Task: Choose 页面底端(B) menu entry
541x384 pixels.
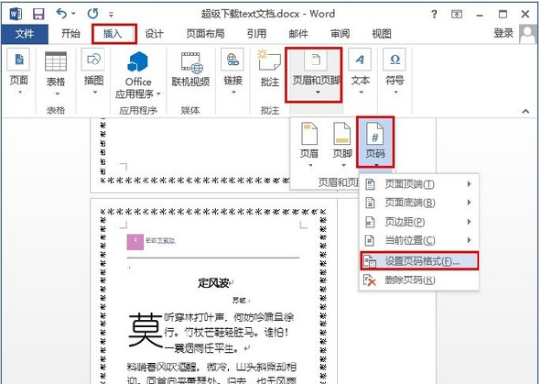Action: pos(419,202)
